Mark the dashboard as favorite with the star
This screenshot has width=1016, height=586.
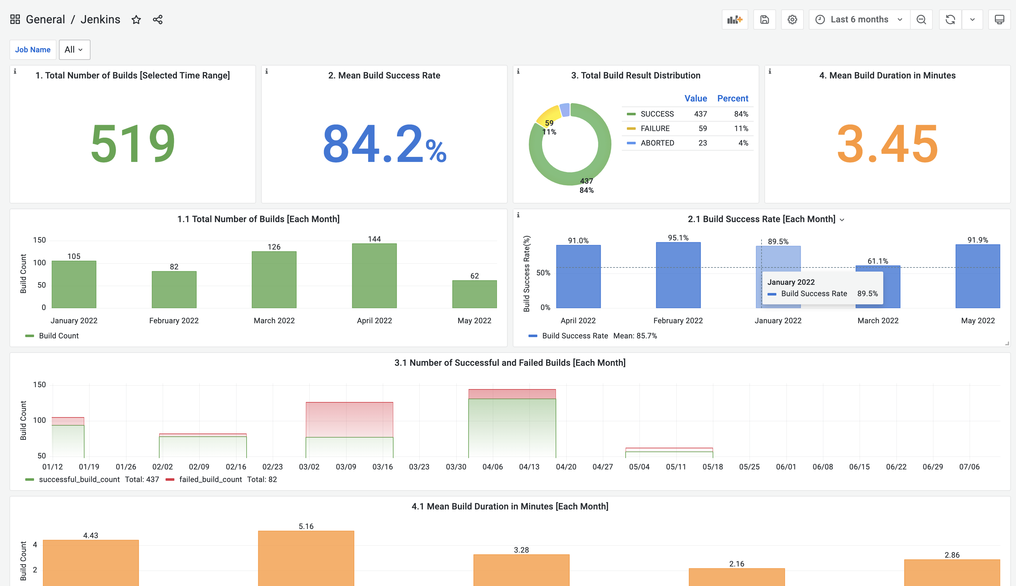pos(136,19)
